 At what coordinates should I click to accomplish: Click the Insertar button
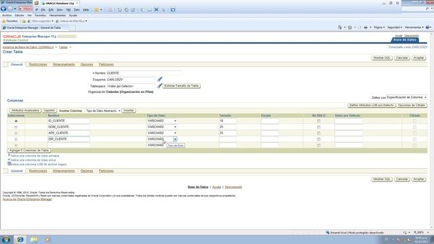coord(128,110)
